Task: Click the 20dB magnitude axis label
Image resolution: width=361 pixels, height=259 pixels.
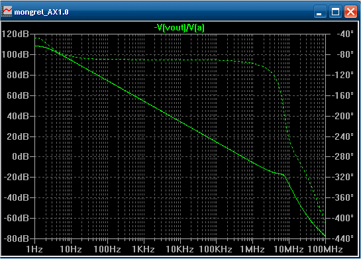Action: pos(18,136)
